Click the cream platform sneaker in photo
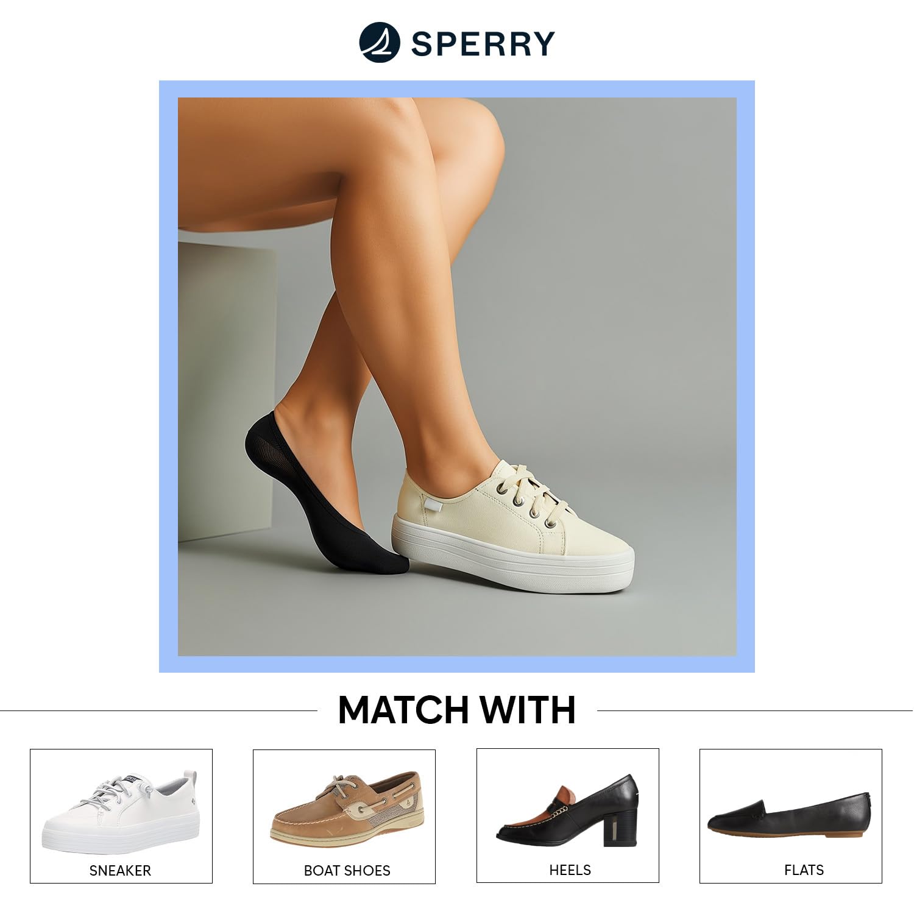This screenshot has height=914, width=914. tap(512, 525)
